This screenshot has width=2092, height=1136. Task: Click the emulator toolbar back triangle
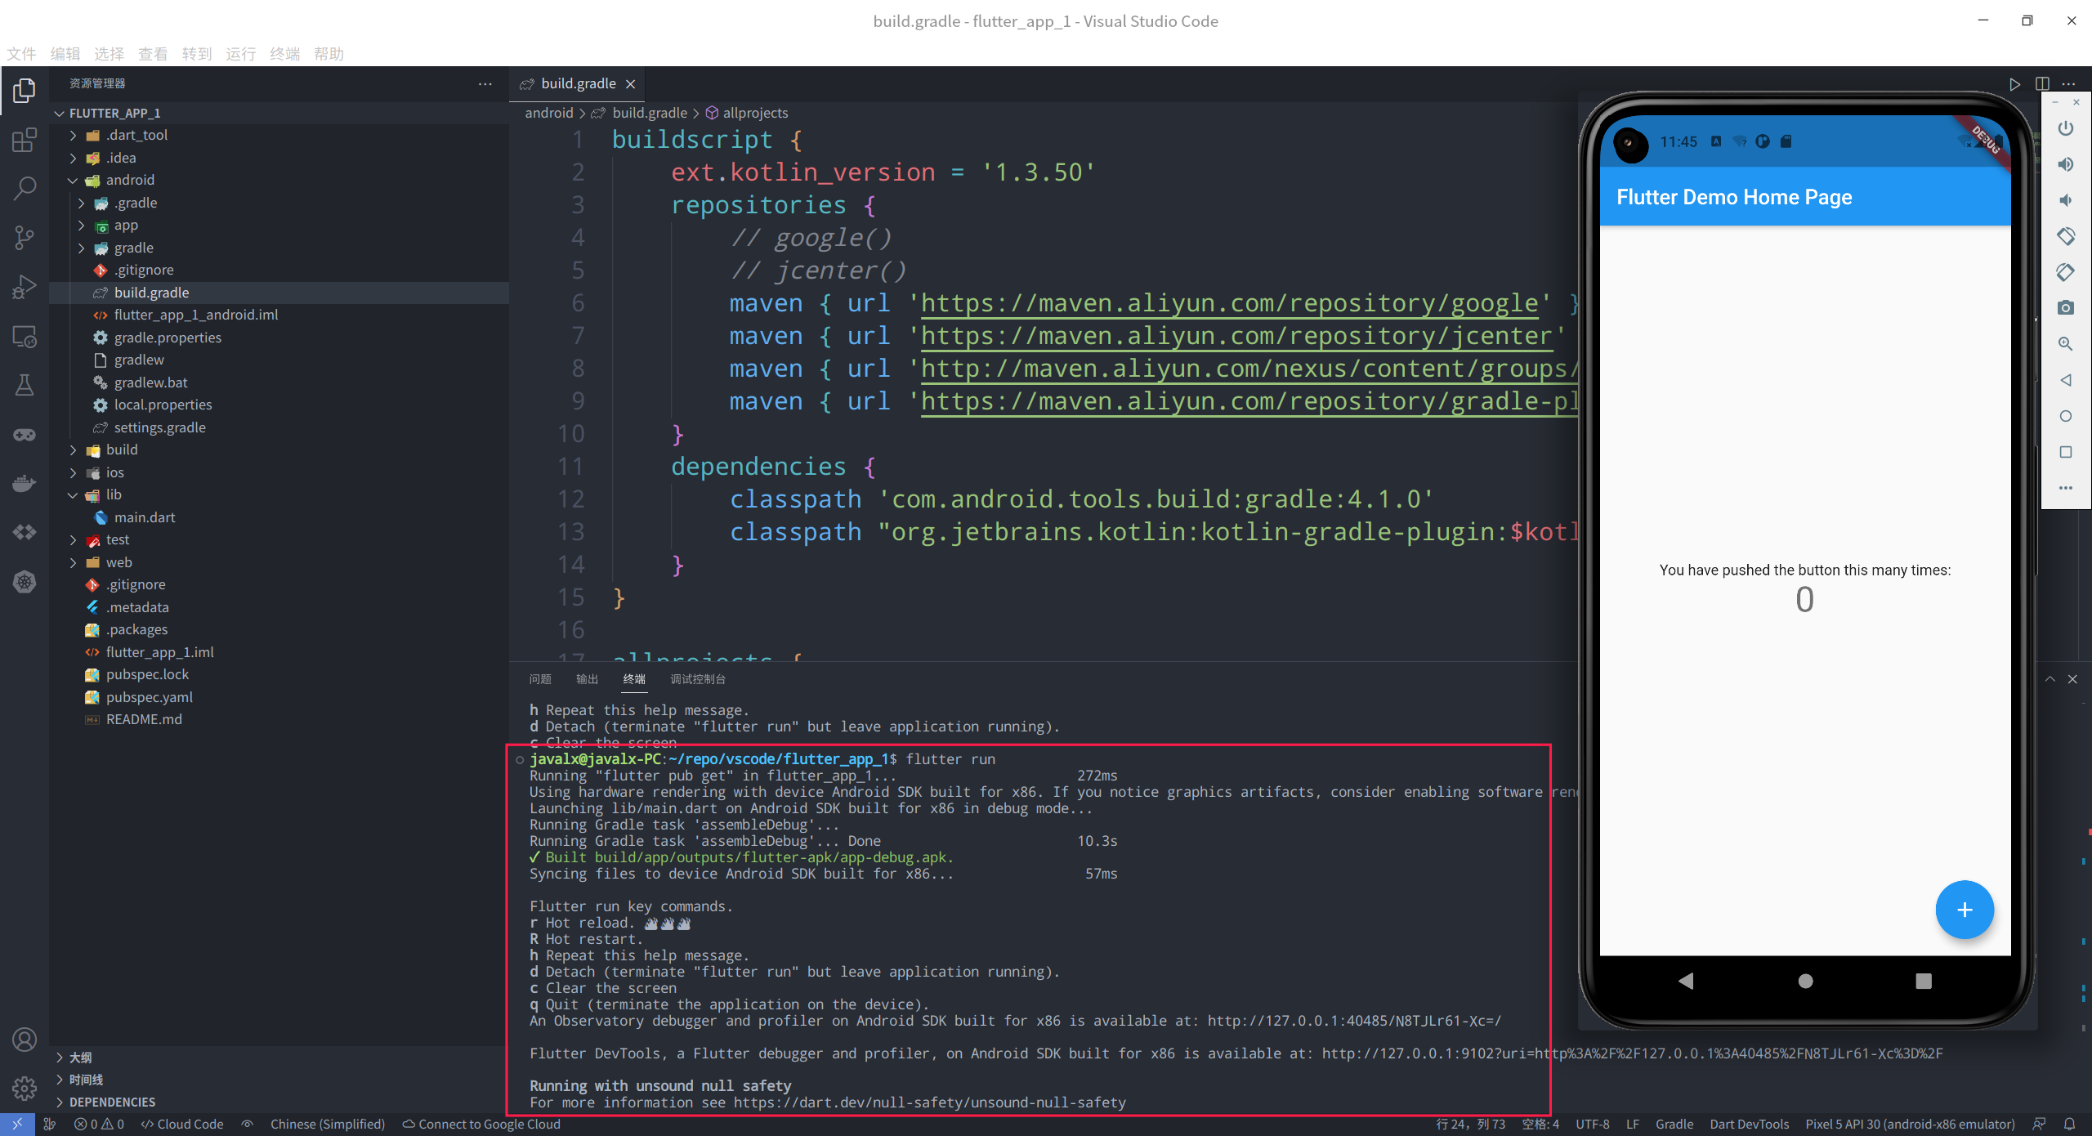[x=2065, y=380]
